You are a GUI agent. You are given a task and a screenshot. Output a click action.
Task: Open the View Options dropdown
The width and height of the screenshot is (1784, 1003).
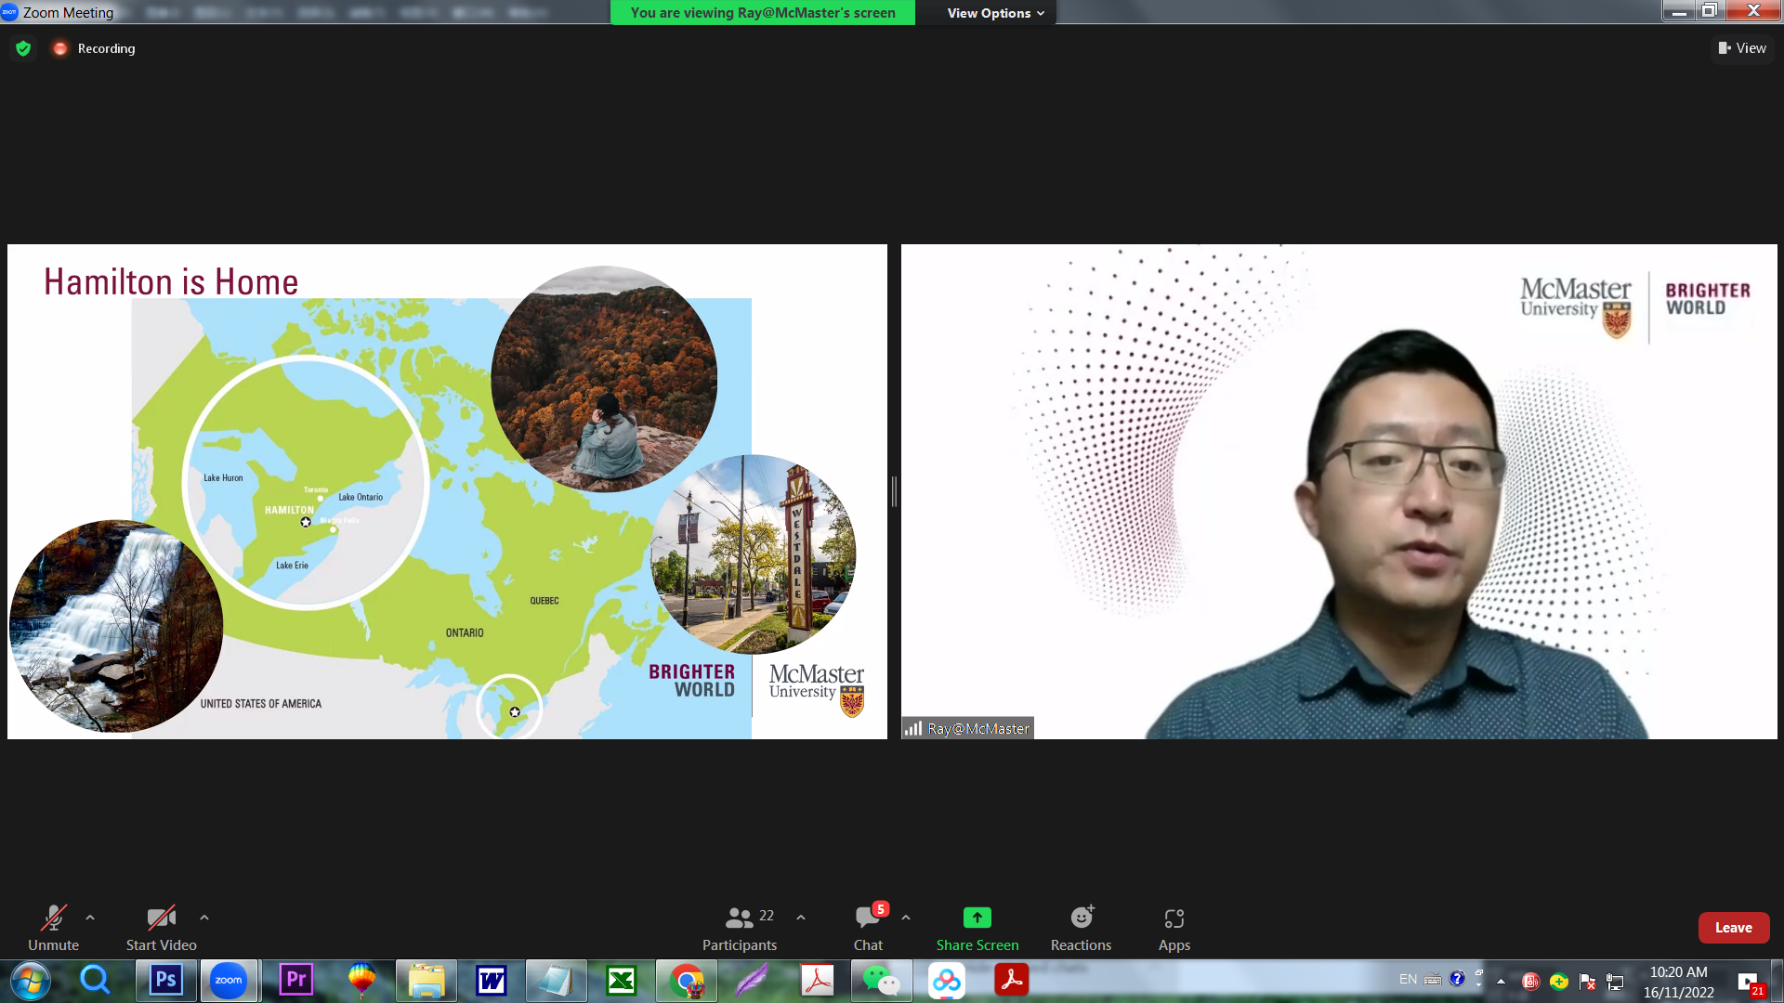click(995, 13)
